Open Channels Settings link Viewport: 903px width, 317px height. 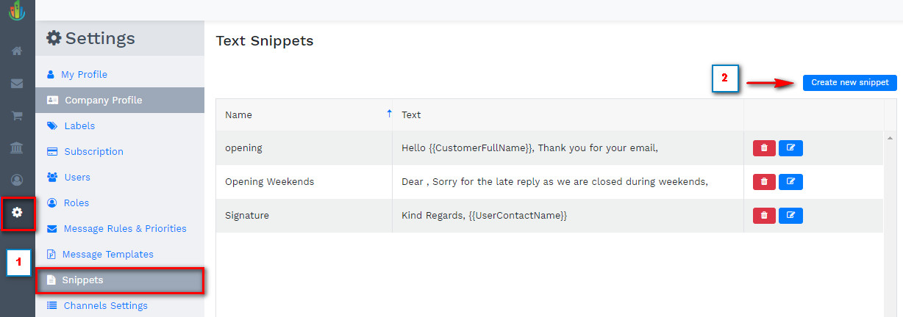click(105, 306)
